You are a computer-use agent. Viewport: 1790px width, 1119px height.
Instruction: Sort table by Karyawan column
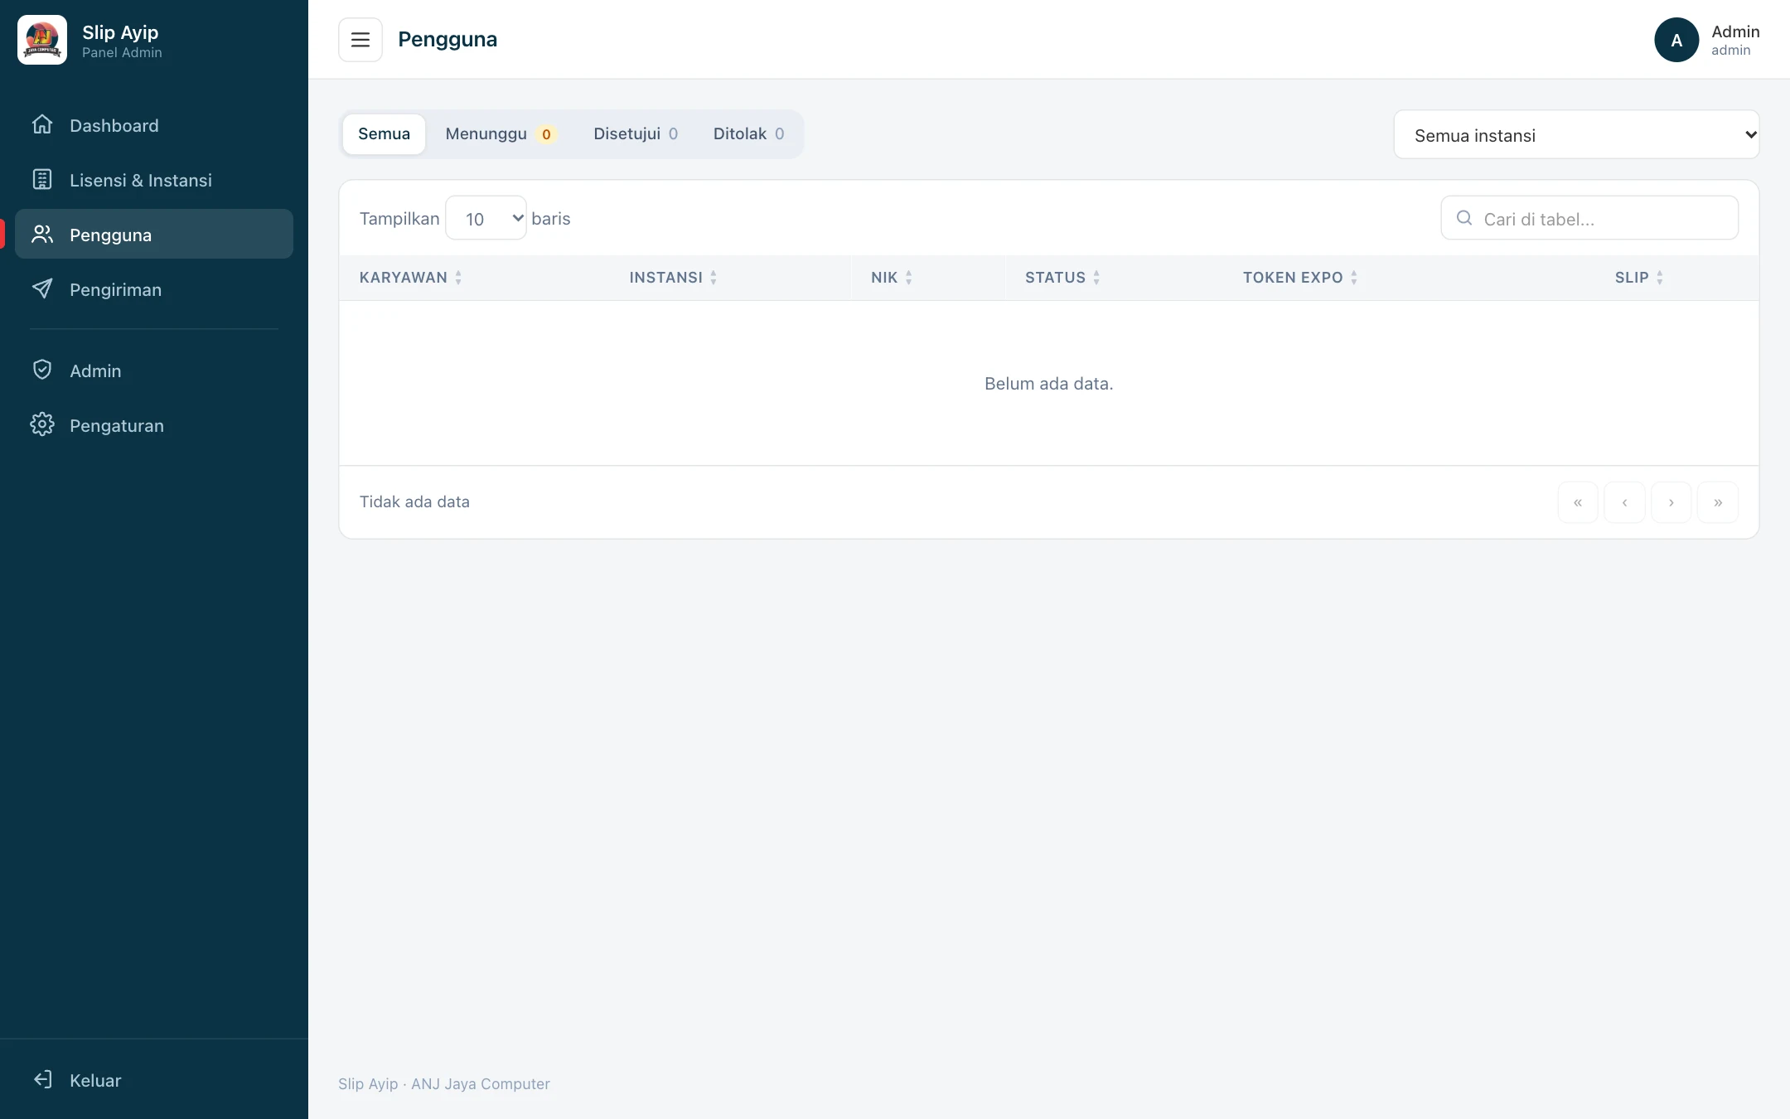[410, 278]
